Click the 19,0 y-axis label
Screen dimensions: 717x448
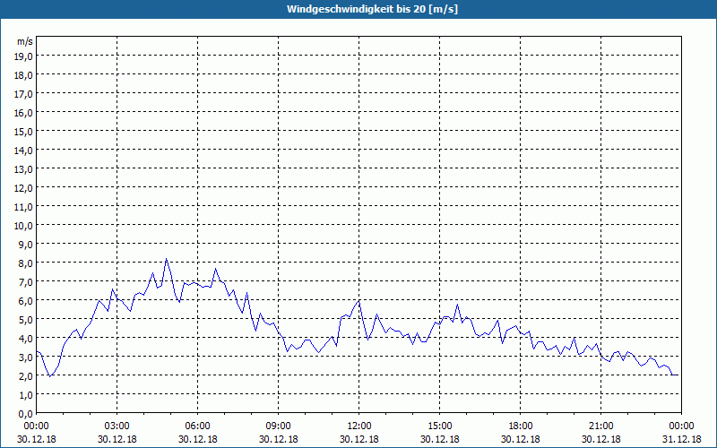[x=24, y=56]
